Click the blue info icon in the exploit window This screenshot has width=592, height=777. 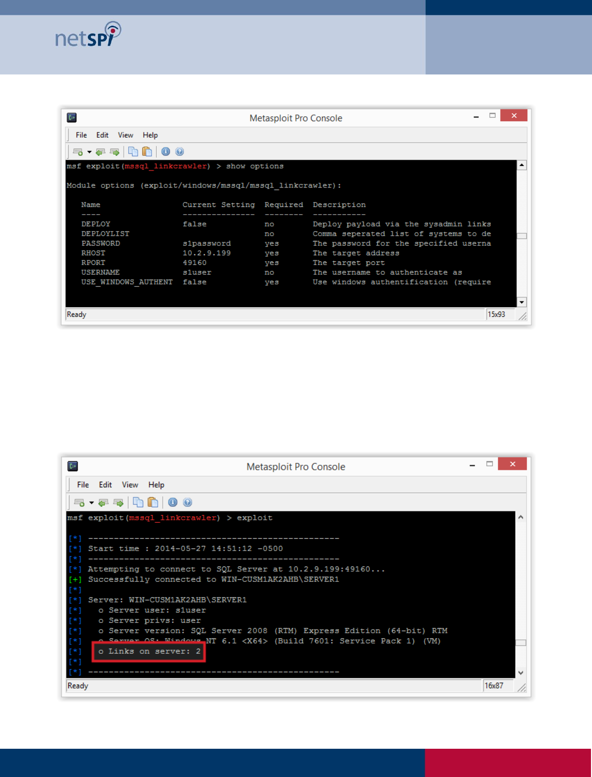(173, 502)
